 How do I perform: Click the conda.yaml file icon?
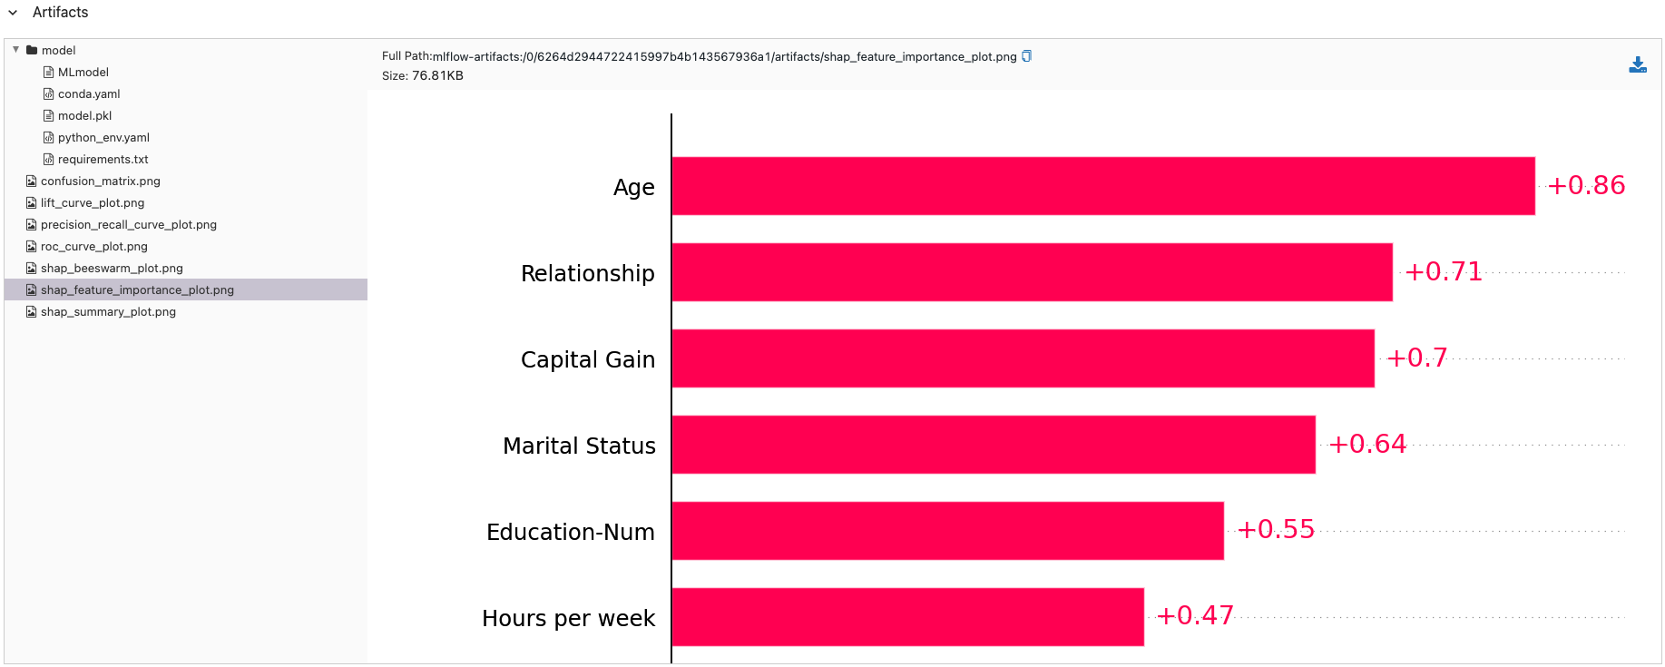[49, 93]
